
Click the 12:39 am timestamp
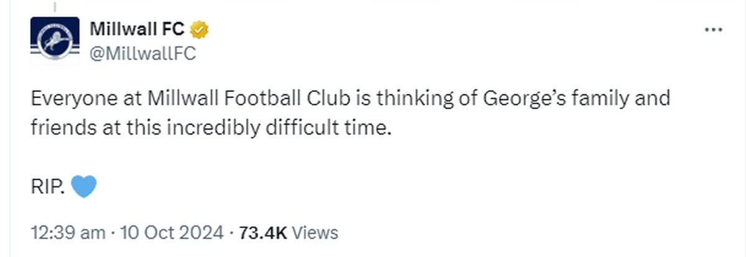pos(68,233)
